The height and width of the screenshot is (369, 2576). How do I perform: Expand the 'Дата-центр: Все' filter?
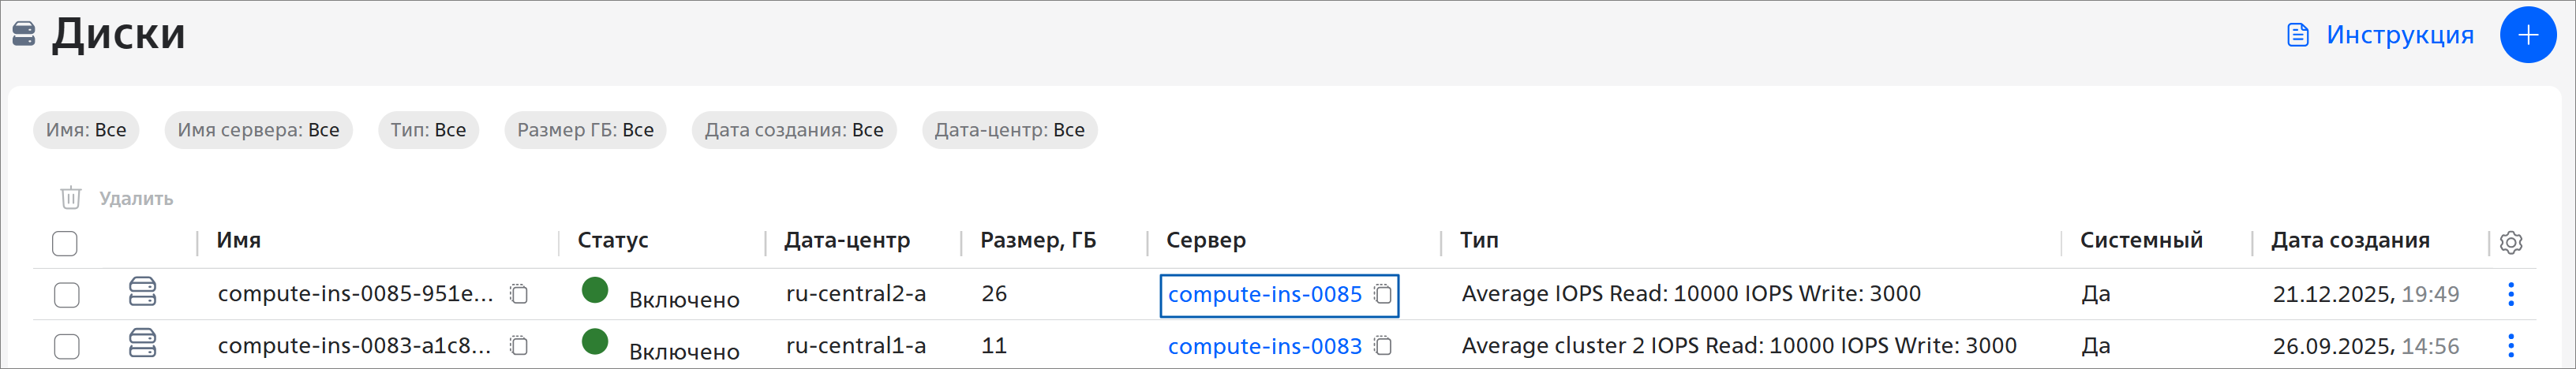click(x=1009, y=130)
